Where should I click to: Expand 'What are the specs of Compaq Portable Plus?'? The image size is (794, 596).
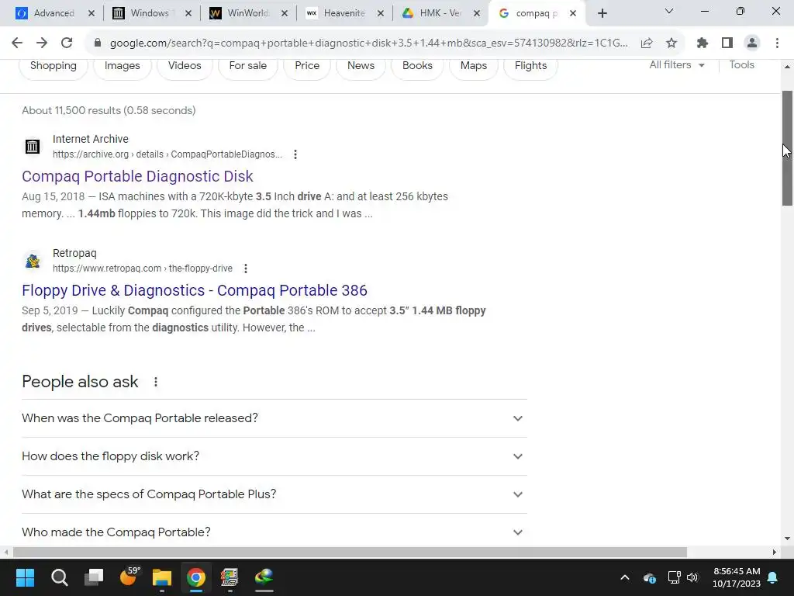[x=274, y=494]
